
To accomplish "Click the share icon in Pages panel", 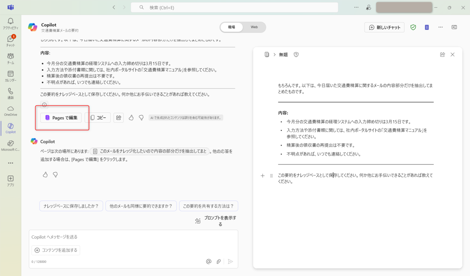I will click(442, 55).
